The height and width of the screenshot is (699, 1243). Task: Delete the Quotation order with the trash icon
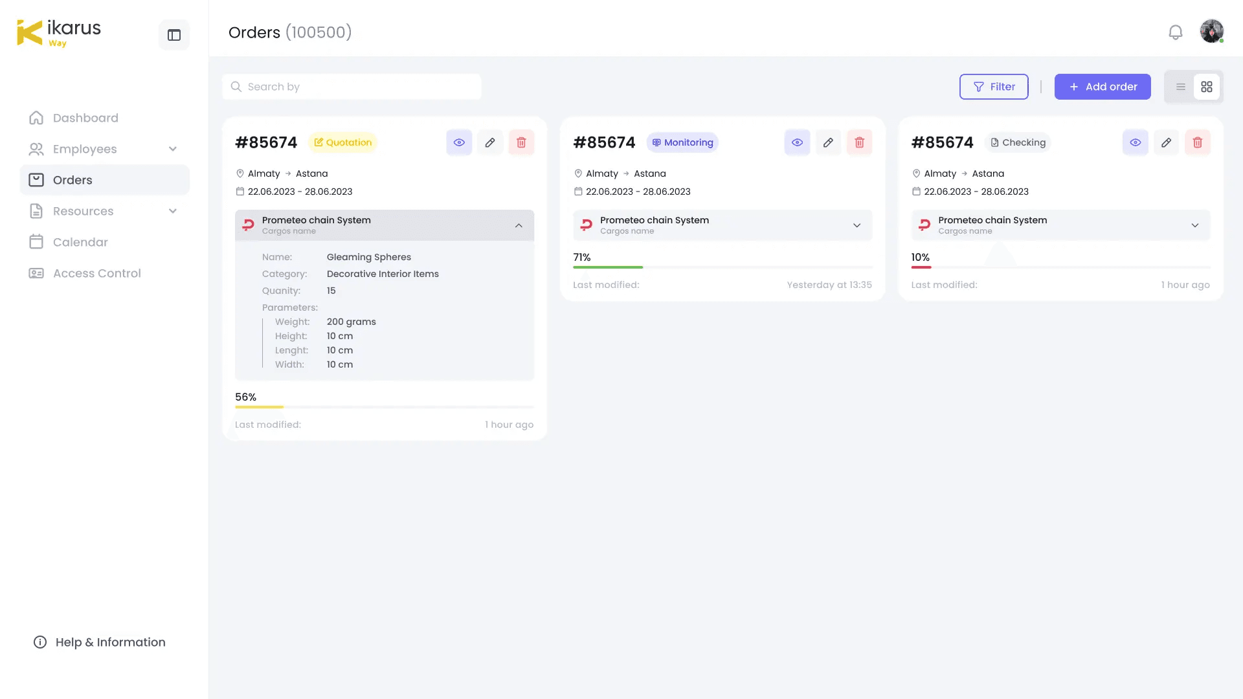tap(521, 142)
